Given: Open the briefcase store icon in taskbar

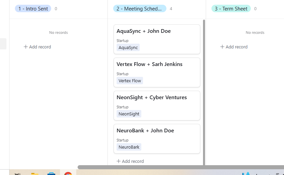Looking at the screenshot, I should point(51,174).
